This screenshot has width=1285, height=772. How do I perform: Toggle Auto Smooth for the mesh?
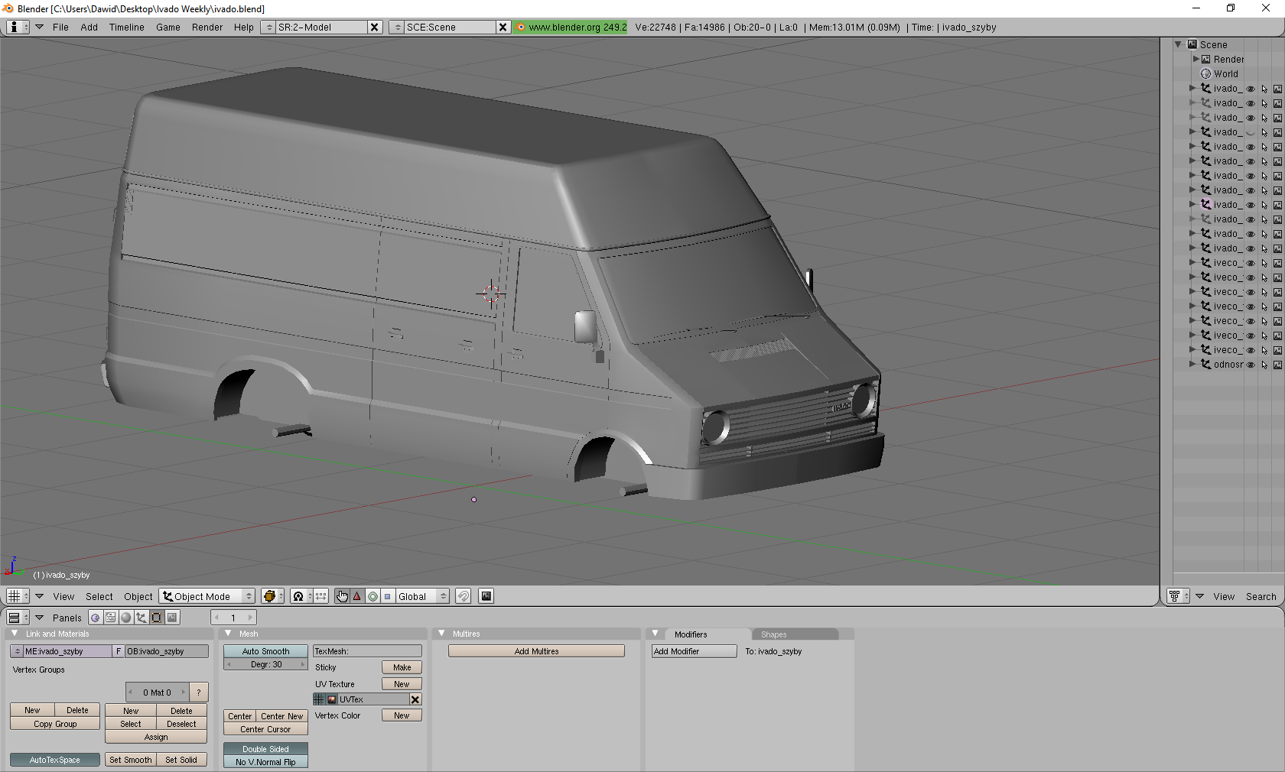(x=265, y=651)
